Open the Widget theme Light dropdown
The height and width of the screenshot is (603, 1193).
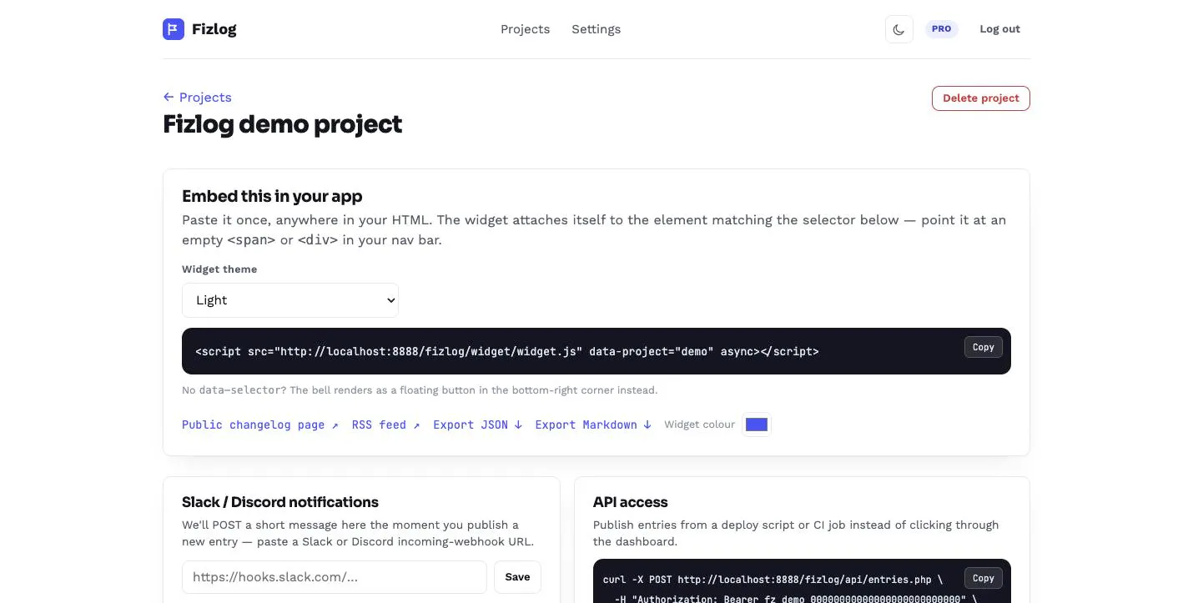coord(290,300)
